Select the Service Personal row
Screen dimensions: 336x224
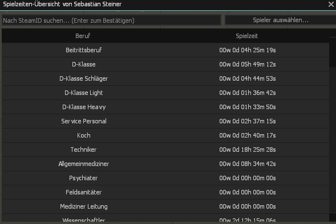click(x=165, y=121)
